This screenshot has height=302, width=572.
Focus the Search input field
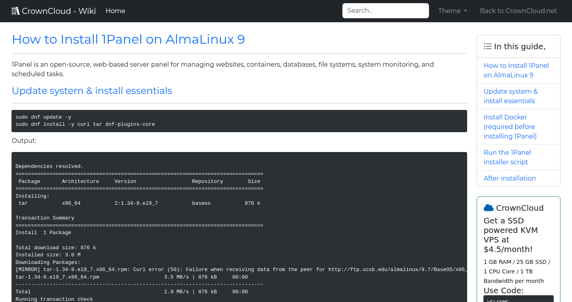point(386,11)
